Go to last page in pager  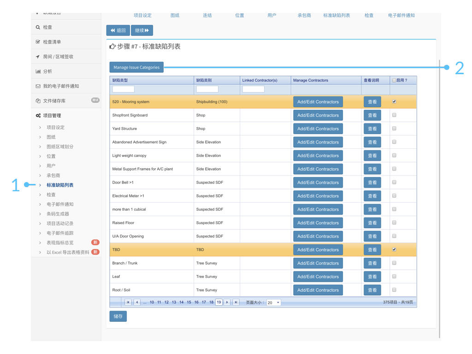[x=236, y=302]
